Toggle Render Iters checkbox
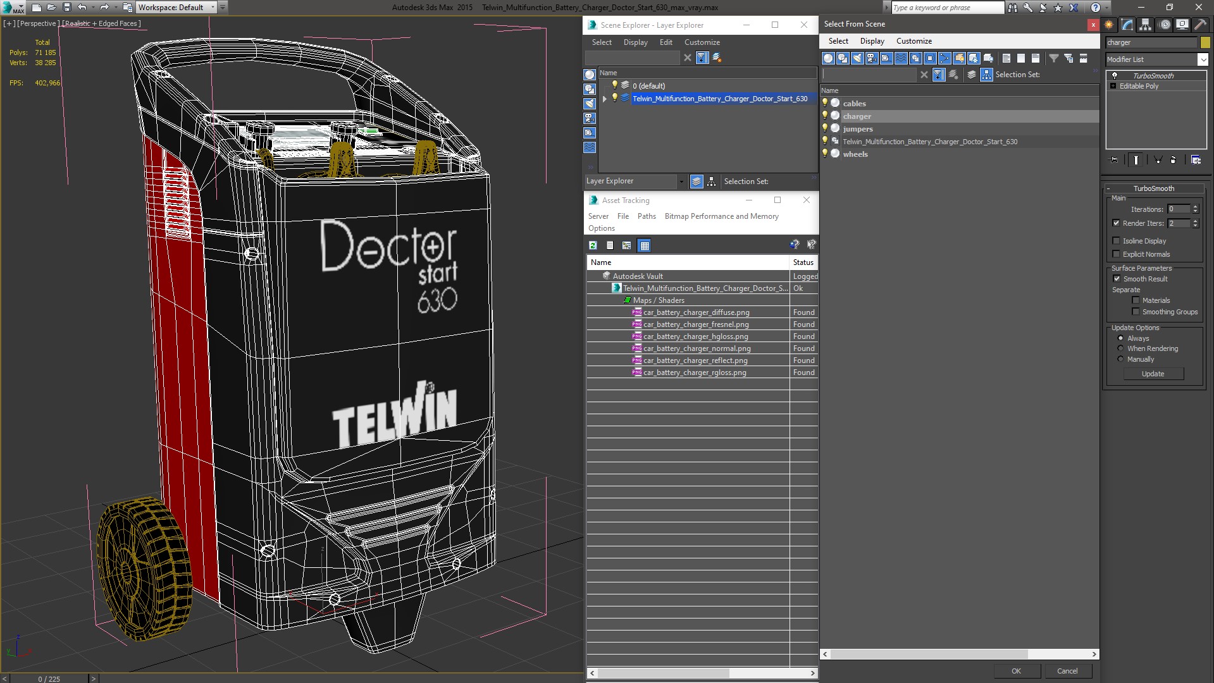The image size is (1214, 683). (x=1116, y=223)
